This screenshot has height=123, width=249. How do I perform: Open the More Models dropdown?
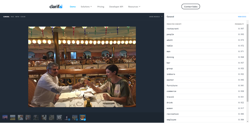point(156,17)
